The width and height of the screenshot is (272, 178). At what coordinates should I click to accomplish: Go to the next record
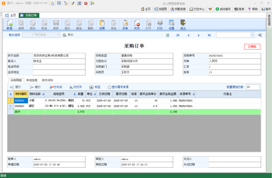pos(199,35)
